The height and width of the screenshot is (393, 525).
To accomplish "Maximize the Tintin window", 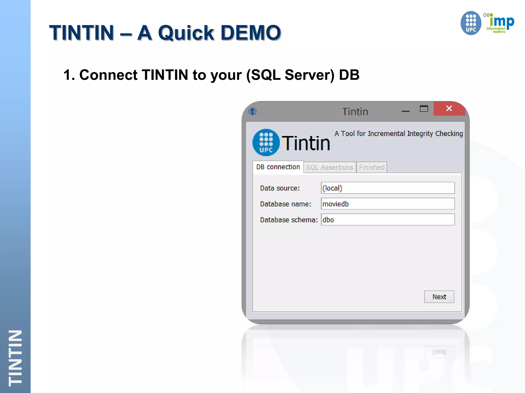I will (424, 109).
